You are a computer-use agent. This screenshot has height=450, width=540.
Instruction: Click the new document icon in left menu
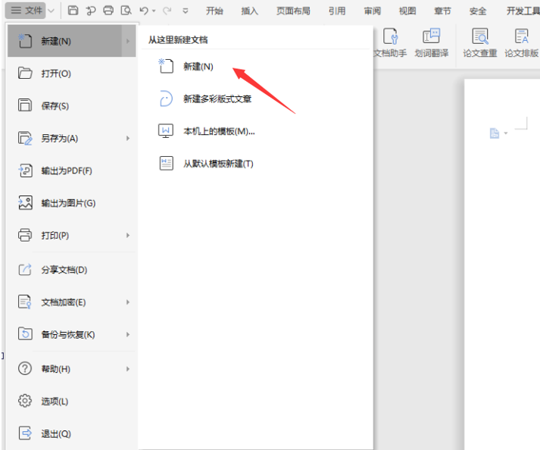point(25,41)
